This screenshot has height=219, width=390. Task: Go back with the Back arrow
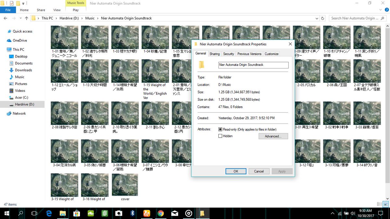tap(6, 18)
